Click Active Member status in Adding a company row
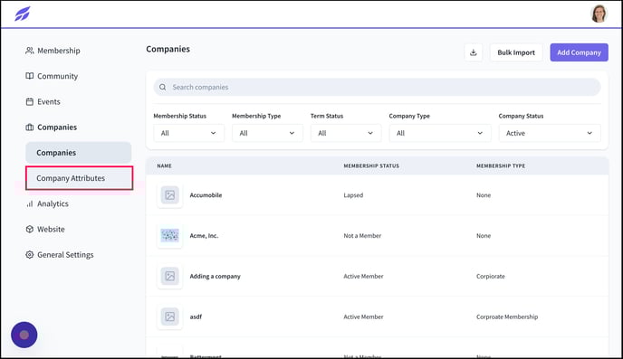 (363, 276)
